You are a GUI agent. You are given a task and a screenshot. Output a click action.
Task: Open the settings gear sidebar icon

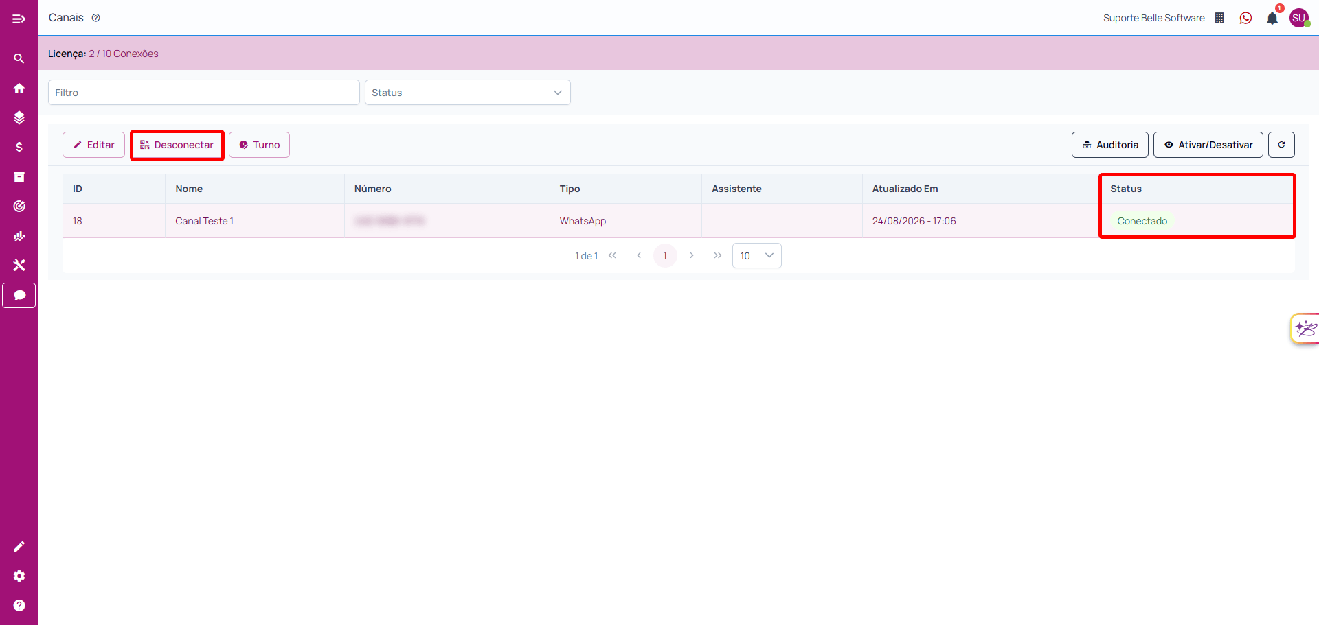[19, 576]
